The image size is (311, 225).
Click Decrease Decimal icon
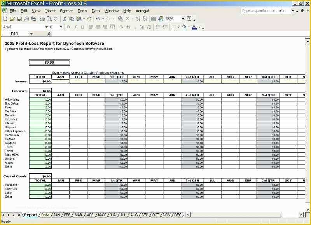[x=149, y=27]
